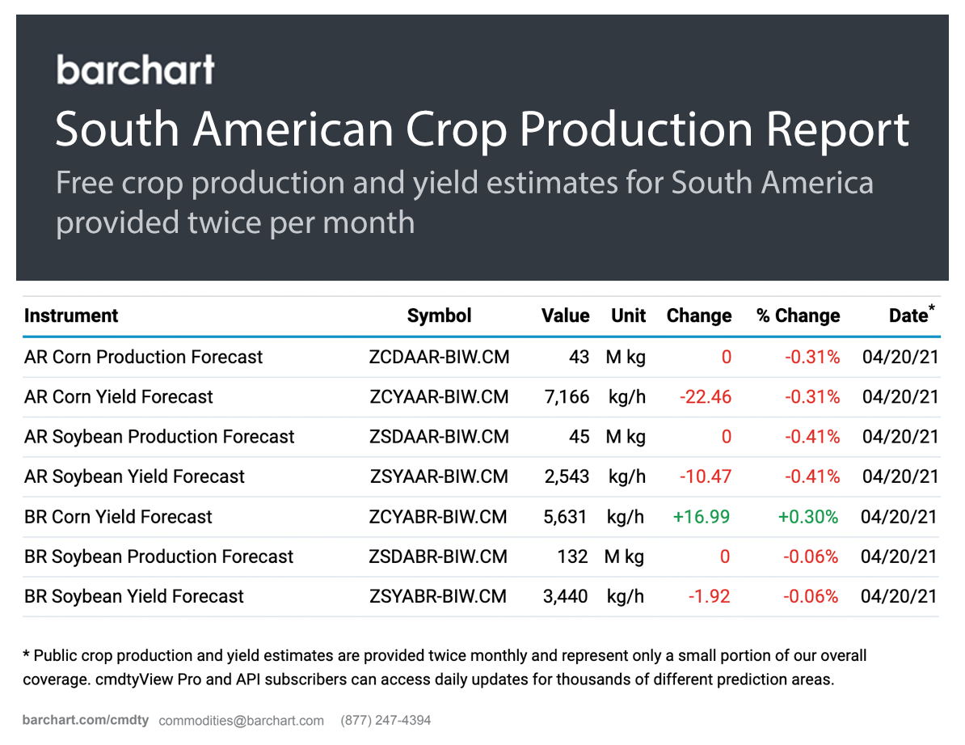Sort by the Symbol column header
The width and height of the screenshot is (965, 745).
[x=439, y=315]
